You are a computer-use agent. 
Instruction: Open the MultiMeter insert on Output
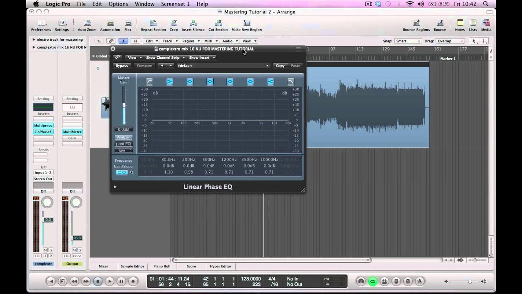pyautogui.click(x=72, y=132)
